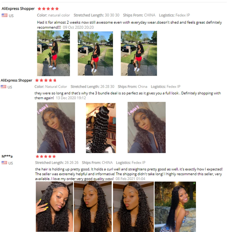
Task: Open the second 'I miss U' selfie photo
Action: (147, 127)
